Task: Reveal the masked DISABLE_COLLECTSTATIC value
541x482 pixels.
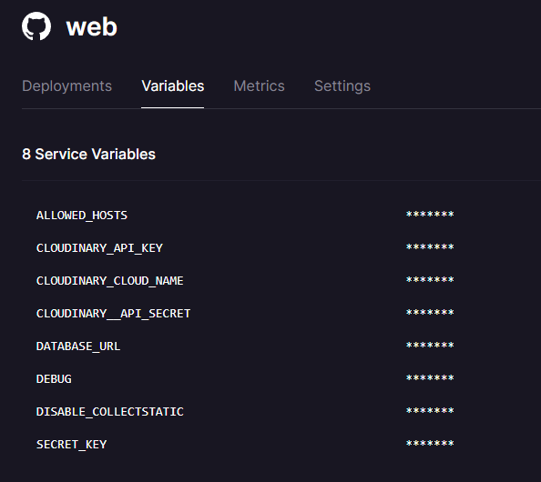Action: click(430, 411)
